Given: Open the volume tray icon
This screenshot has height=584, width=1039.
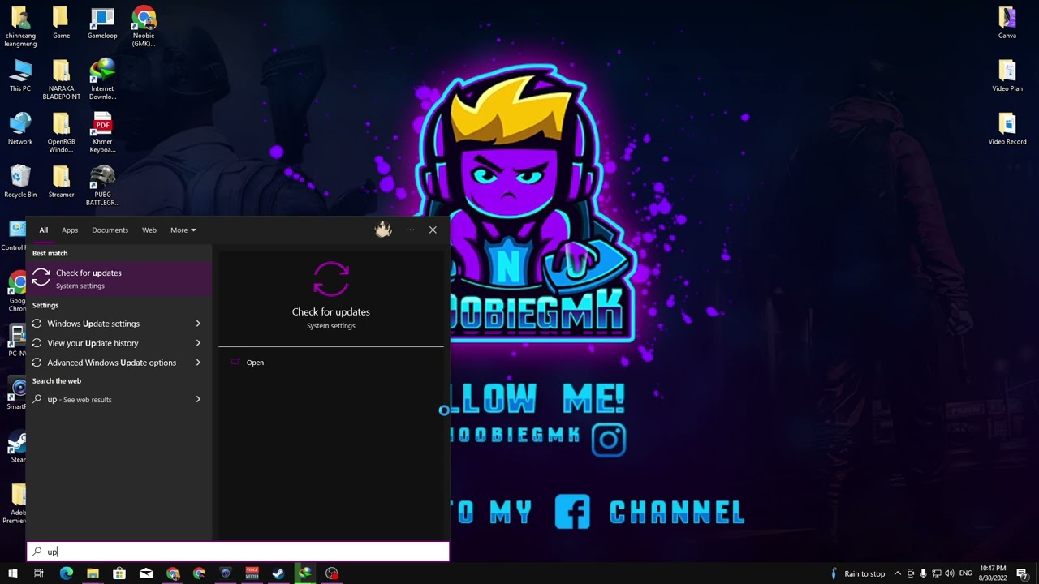Looking at the screenshot, I should 950,573.
